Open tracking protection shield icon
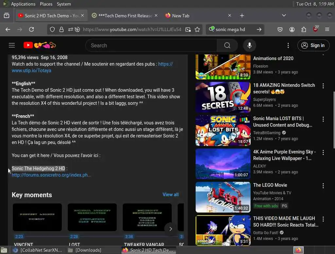335x254 pixels. click(52, 29)
